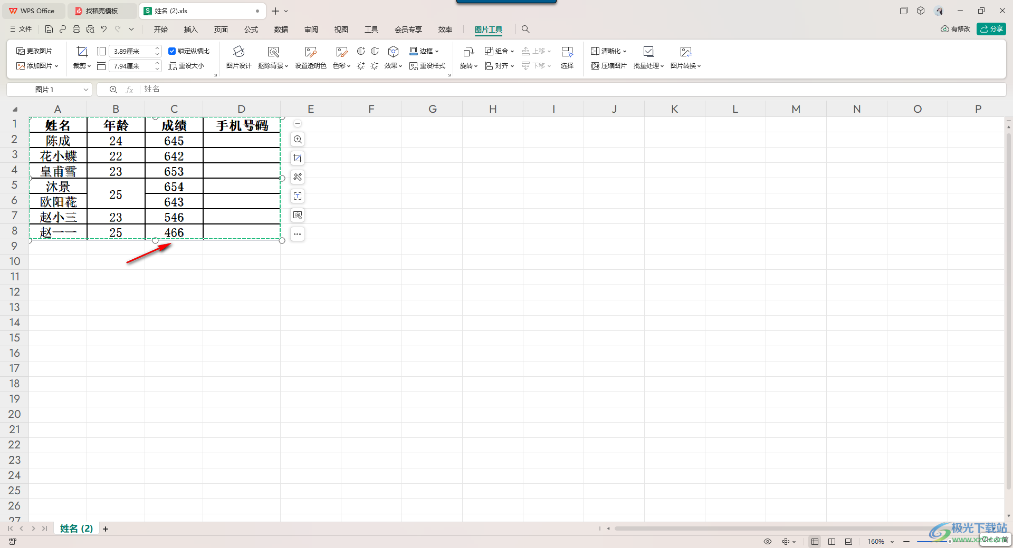Open the Effects (效果) dropdown
The height and width of the screenshot is (548, 1013).
click(393, 66)
